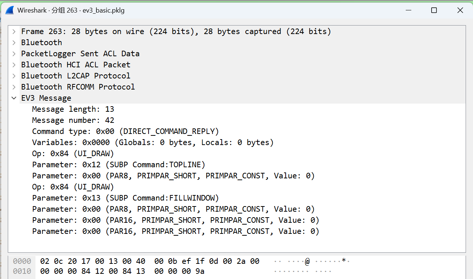Image resolution: width=473 pixels, height=279 pixels.
Task: Select Bluetooth HCI ACL Packet item
Action: pyautogui.click(x=76, y=65)
